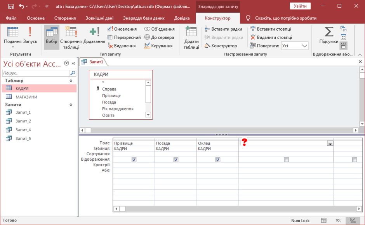Viewport: 365px width, 225px height.
Task: Toggle Підсумки totals row
Action: pyautogui.click(x=328, y=35)
